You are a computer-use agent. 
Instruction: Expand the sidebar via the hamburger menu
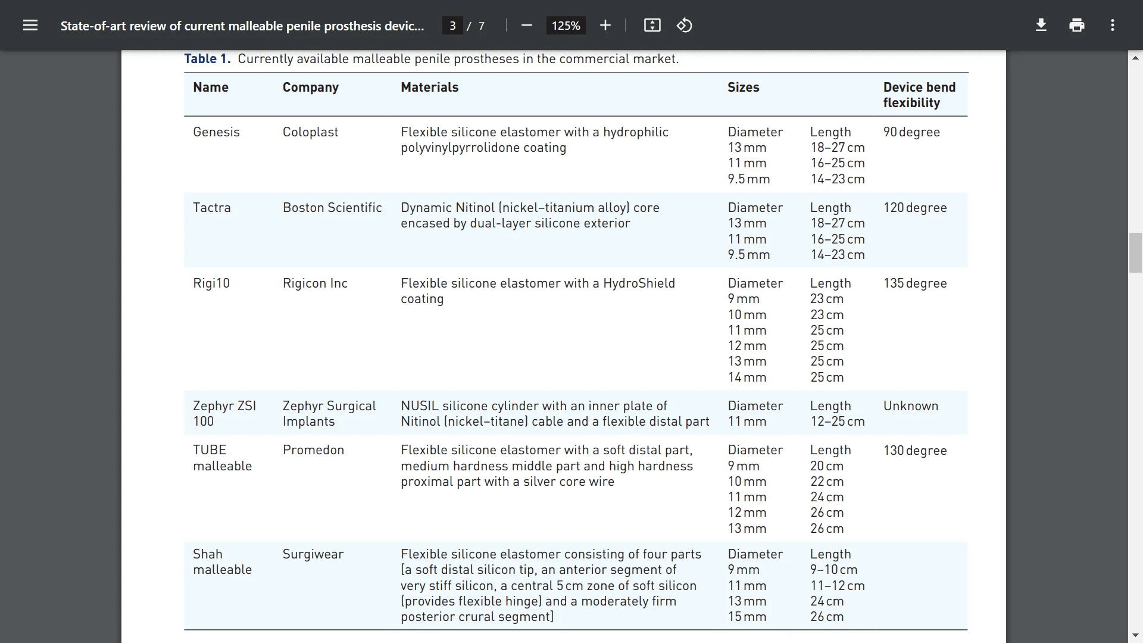(30, 25)
